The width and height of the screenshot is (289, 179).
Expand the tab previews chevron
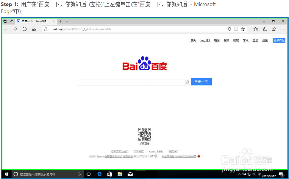pyautogui.click(x=67, y=21)
